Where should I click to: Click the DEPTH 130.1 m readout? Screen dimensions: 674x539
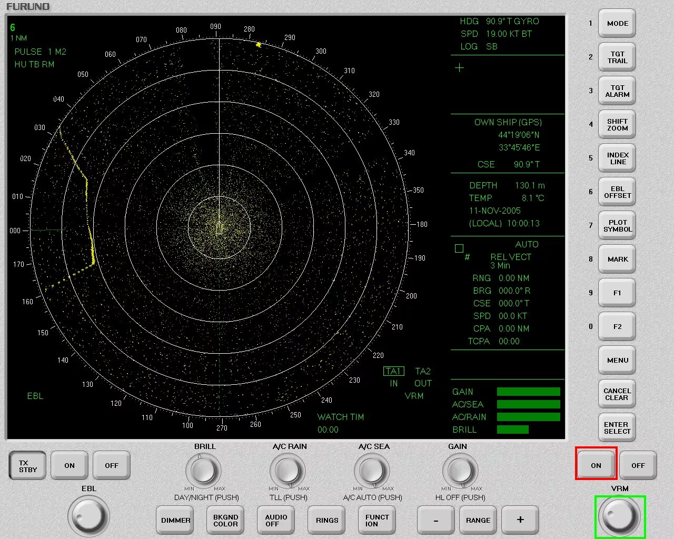507,185
